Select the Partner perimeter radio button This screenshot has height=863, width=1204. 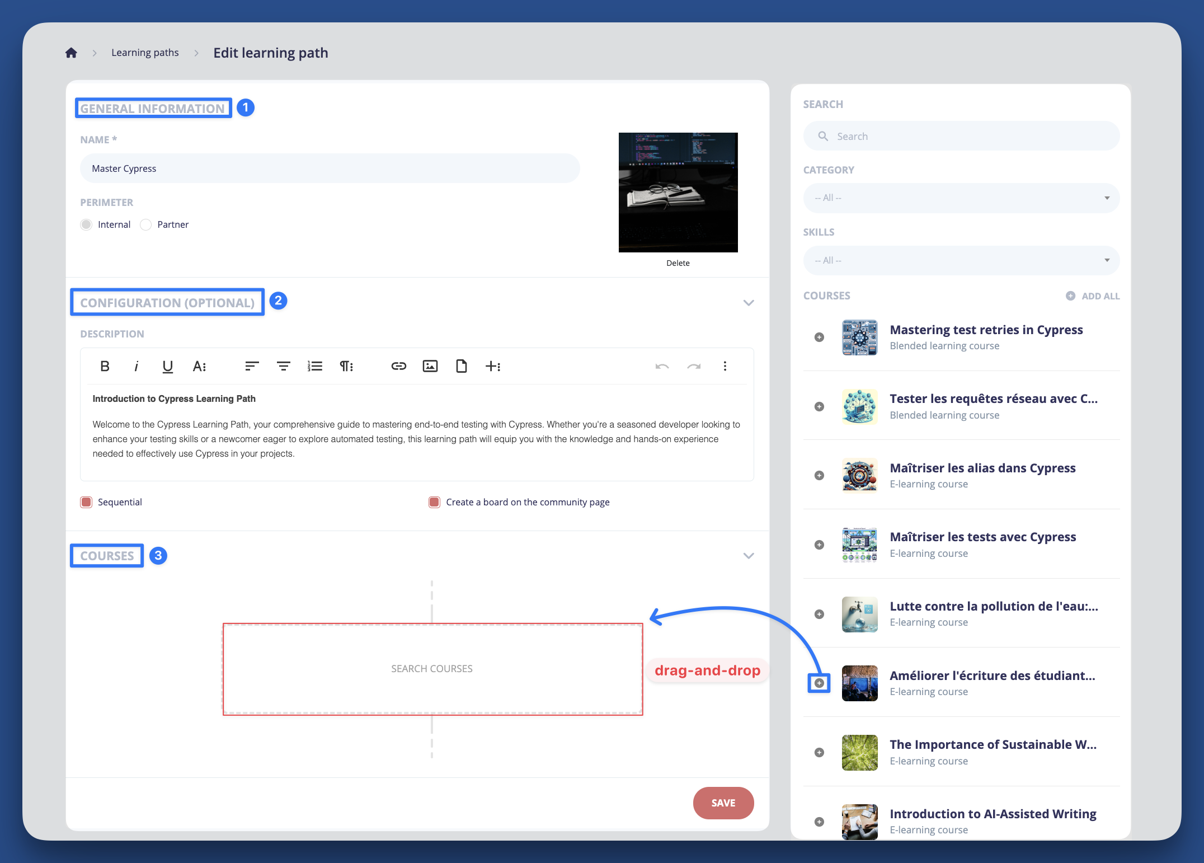click(x=145, y=224)
